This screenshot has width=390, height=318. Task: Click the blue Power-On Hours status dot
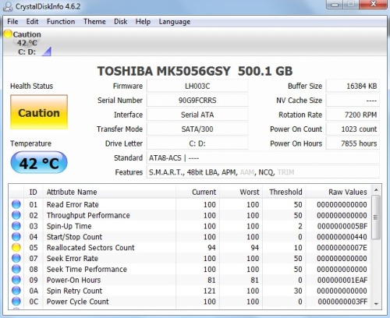(16, 280)
